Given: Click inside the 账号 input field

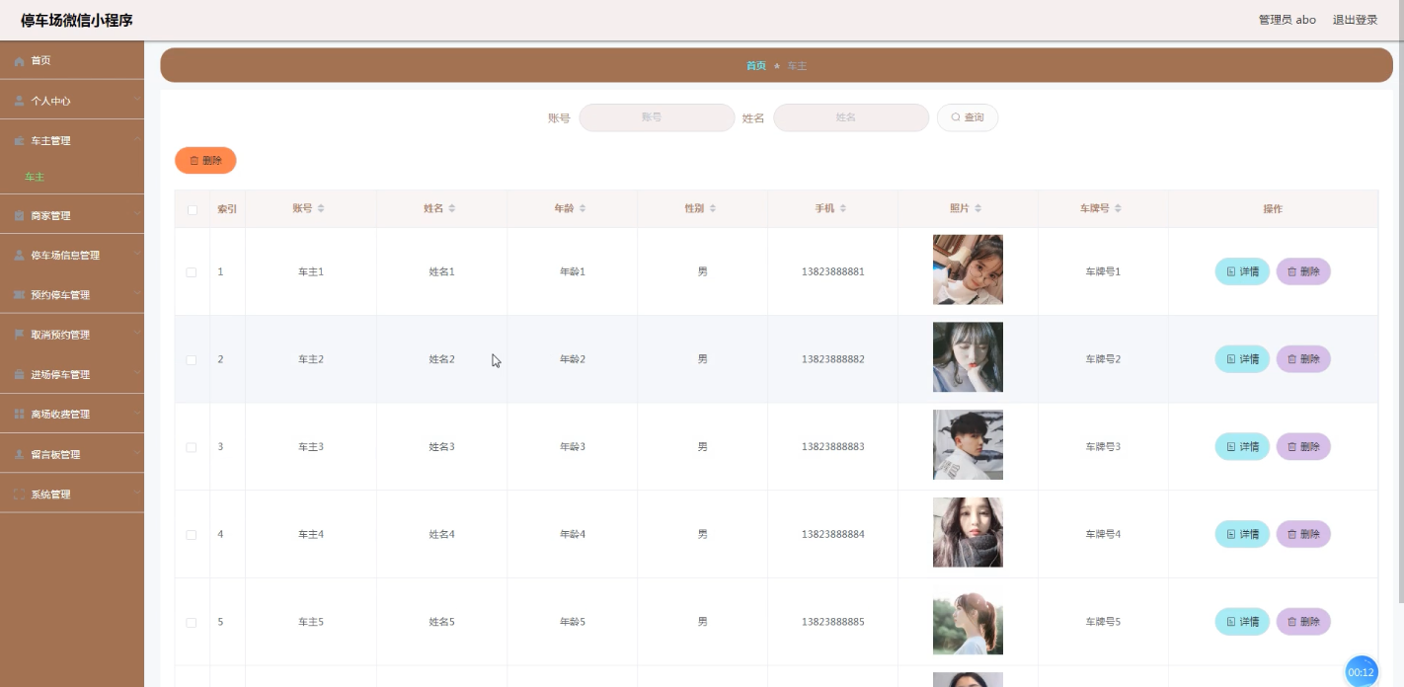Looking at the screenshot, I should pyautogui.click(x=656, y=116).
